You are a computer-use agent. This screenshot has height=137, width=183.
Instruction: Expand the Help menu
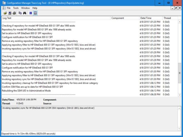pos(35,8)
